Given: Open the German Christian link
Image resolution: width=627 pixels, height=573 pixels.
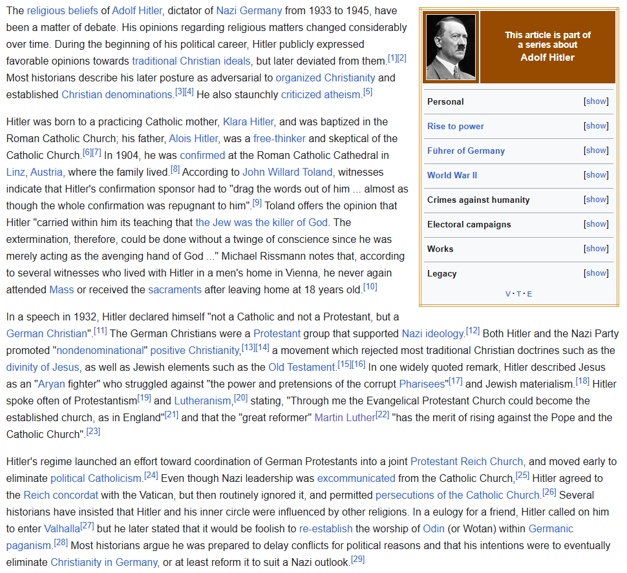Looking at the screenshot, I should (47, 333).
